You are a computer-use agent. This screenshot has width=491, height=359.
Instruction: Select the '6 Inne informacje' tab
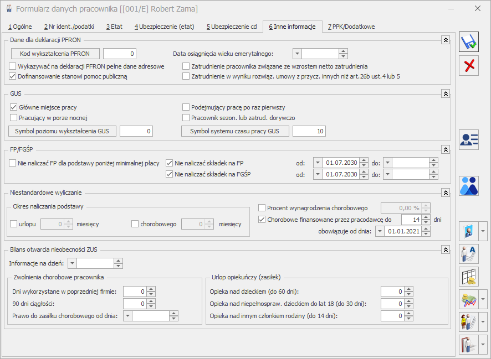(292, 27)
